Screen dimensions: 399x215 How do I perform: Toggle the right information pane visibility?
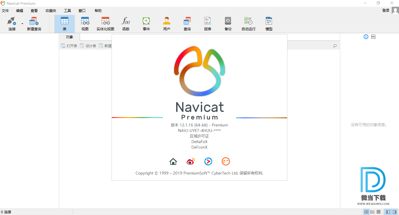click(394, 212)
